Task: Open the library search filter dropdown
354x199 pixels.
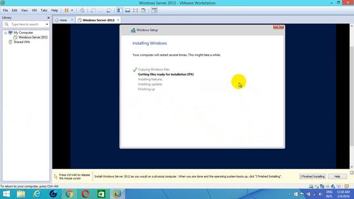Action: click(47, 24)
